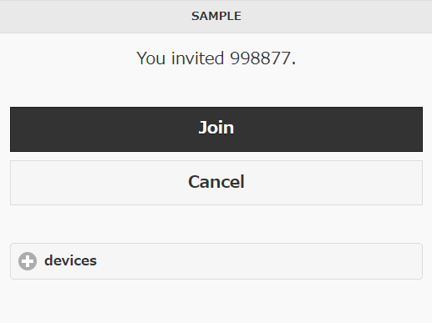Show the devices list via plus icon
Screen dimensions: 432x323
tap(28, 261)
